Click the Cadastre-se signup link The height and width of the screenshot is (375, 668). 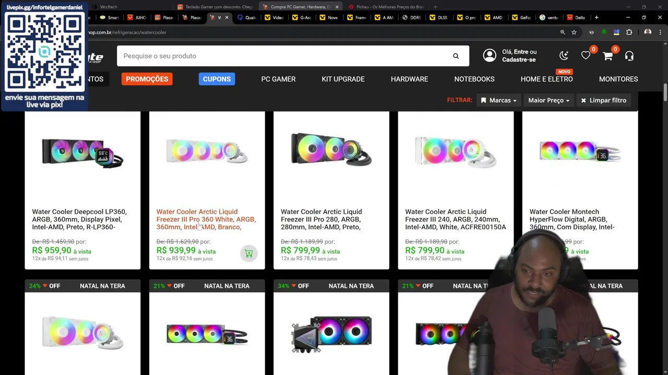[519, 60]
